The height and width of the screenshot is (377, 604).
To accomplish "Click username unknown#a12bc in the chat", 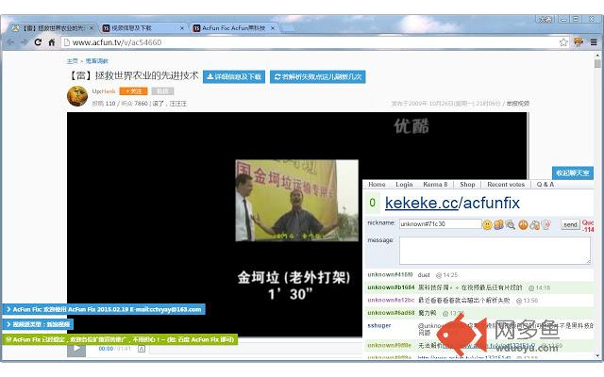I will 391,300.
